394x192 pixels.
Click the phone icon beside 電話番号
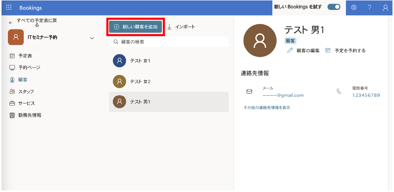tap(339, 91)
